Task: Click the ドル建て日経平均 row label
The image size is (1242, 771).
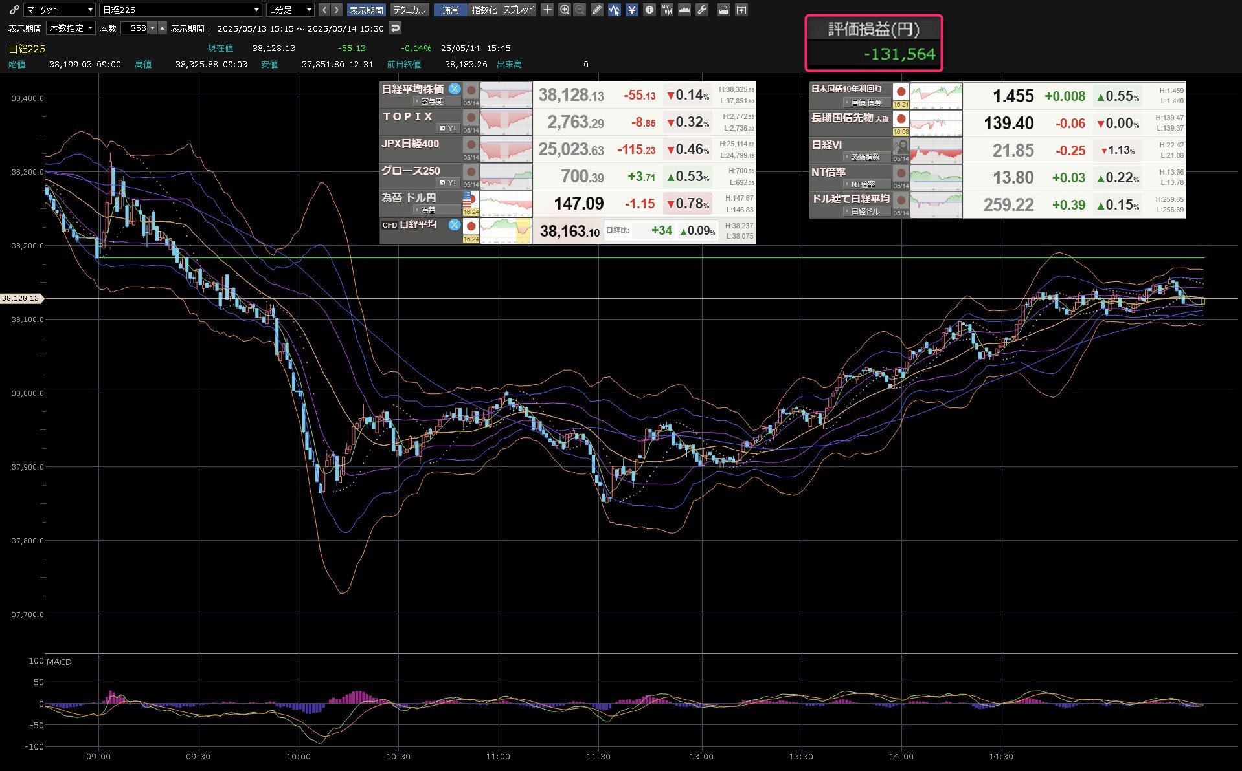Action: pyautogui.click(x=851, y=199)
